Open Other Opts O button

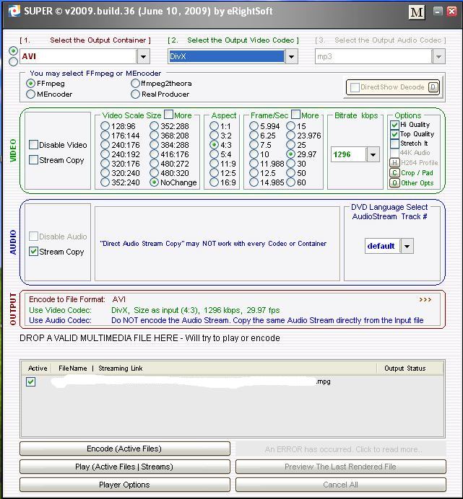point(394,183)
